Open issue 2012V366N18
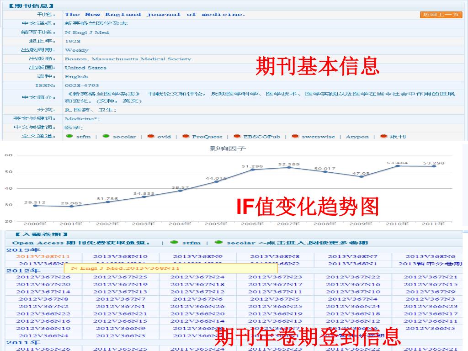The width and height of the screenshot is (468, 351). point(353,314)
